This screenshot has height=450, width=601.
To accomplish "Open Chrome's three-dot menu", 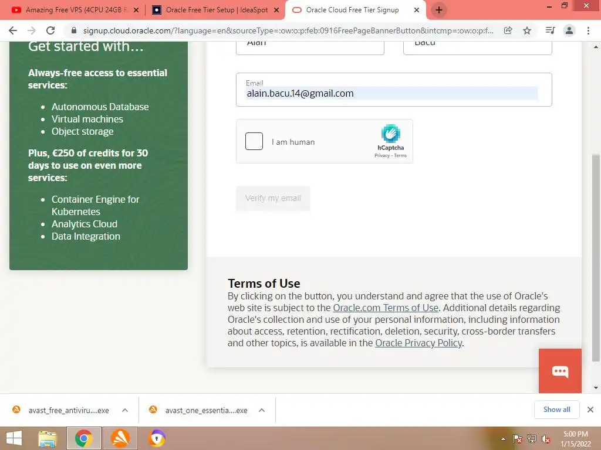I will [x=588, y=30].
